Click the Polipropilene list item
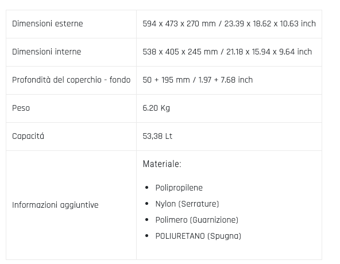This screenshot has width=340, height=264. 179,188
